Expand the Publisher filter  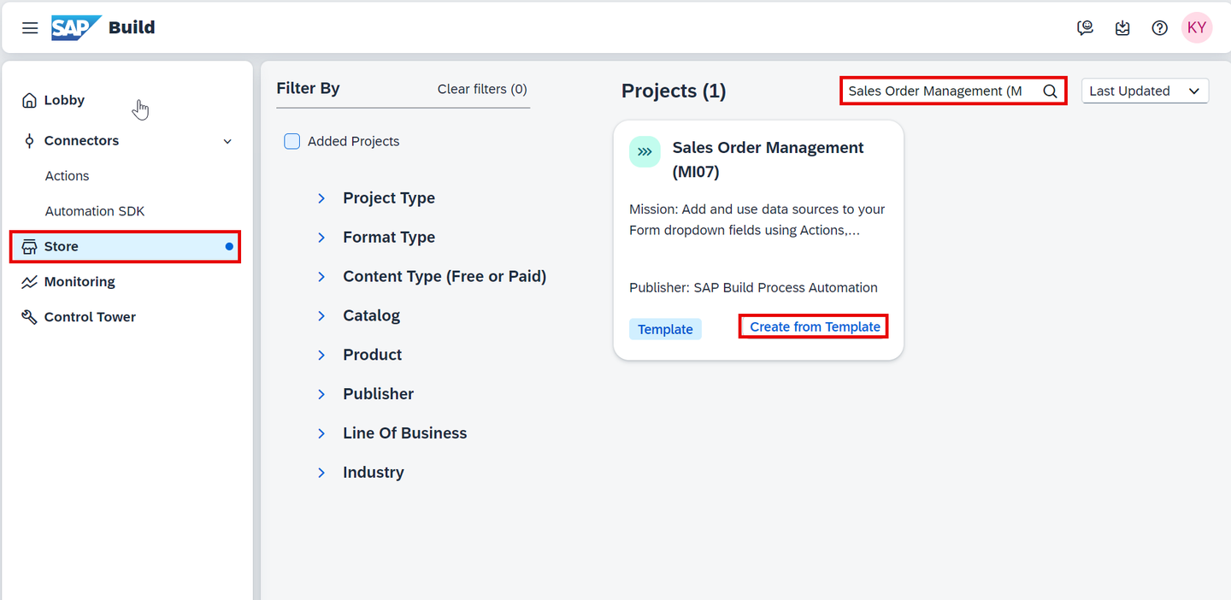321,394
